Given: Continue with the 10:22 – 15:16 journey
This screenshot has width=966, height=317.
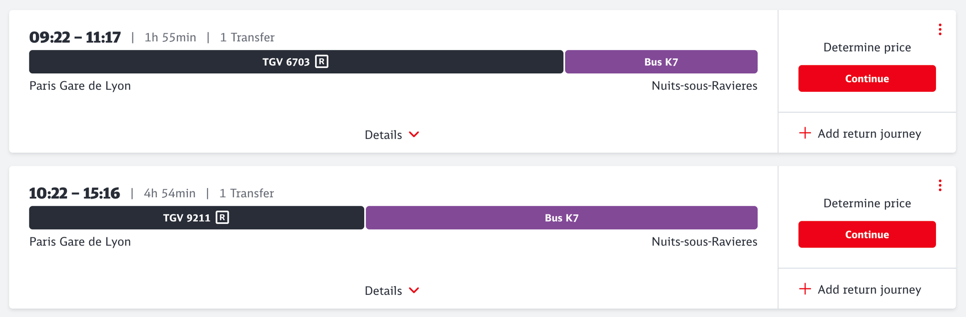Looking at the screenshot, I should [x=867, y=235].
